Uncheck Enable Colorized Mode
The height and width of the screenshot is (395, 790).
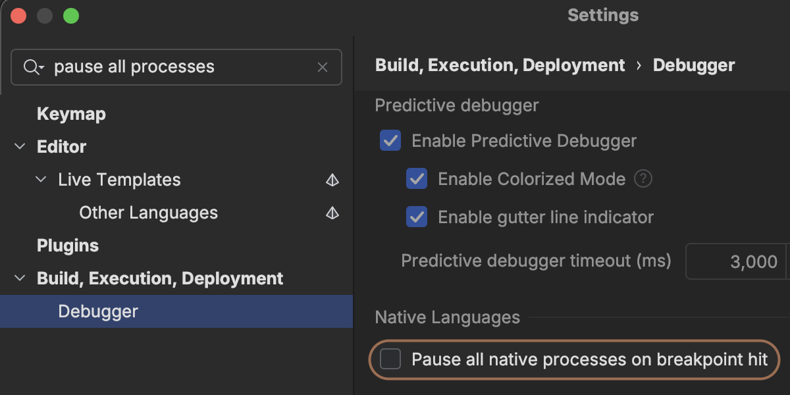coord(417,179)
